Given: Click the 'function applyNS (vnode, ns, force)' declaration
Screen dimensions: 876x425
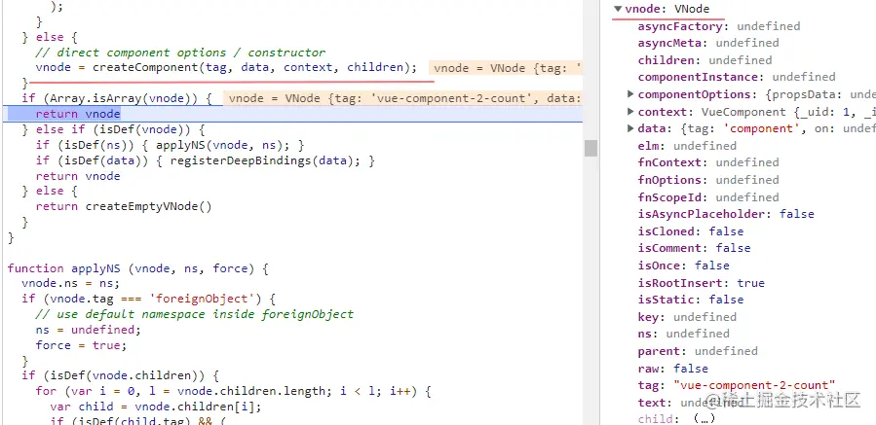Looking at the screenshot, I should pyautogui.click(x=138, y=268).
